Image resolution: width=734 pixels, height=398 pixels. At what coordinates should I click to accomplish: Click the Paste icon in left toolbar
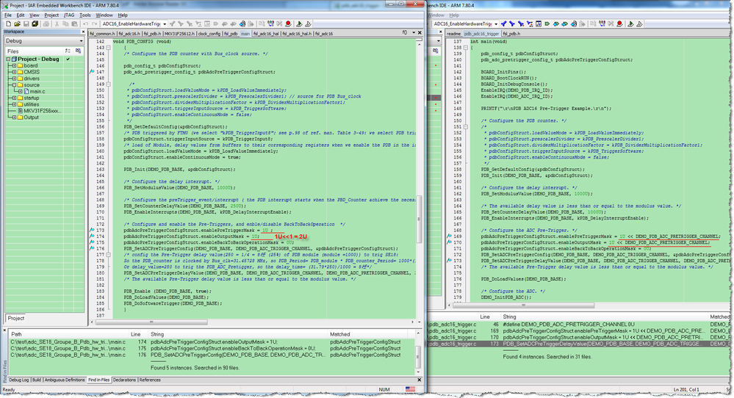pos(74,23)
